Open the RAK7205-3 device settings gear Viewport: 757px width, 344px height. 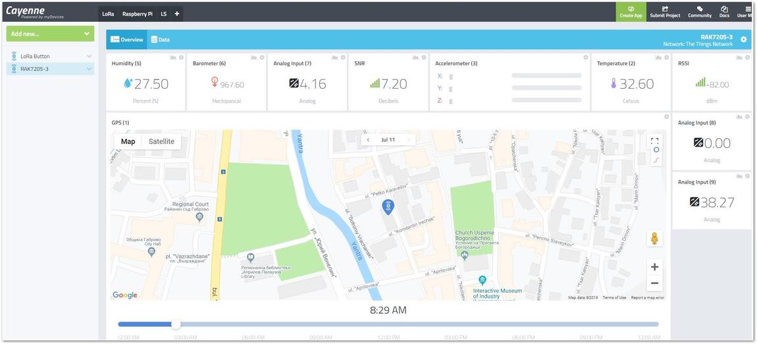[743, 39]
